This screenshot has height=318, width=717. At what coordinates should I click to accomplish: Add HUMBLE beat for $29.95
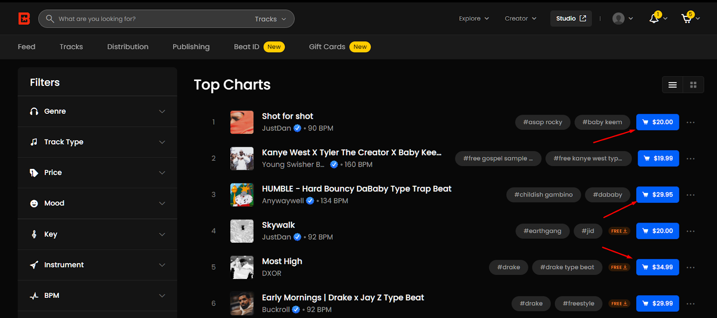tap(657, 195)
